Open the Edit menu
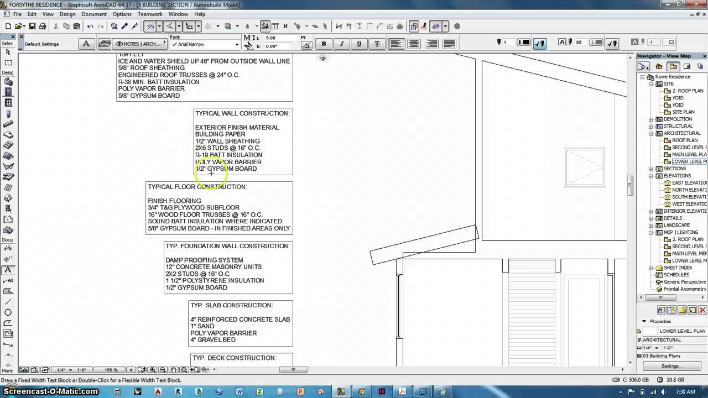The image size is (708, 398). pos(32,14)
